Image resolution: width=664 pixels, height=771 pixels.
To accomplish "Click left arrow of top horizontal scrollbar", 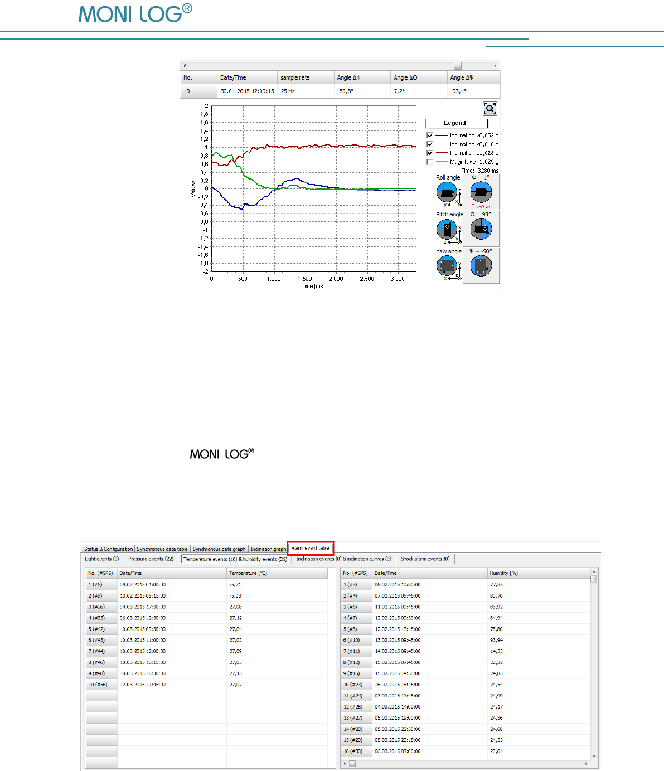I will (x=185, y=66).
